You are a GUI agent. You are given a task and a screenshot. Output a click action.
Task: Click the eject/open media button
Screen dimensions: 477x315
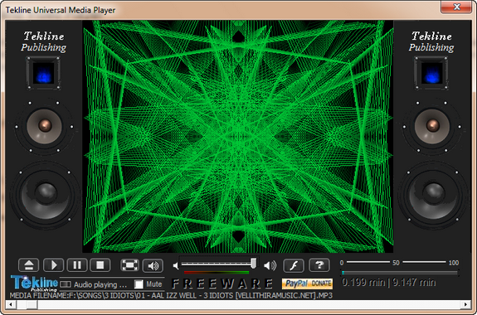(x=28, y=265)
